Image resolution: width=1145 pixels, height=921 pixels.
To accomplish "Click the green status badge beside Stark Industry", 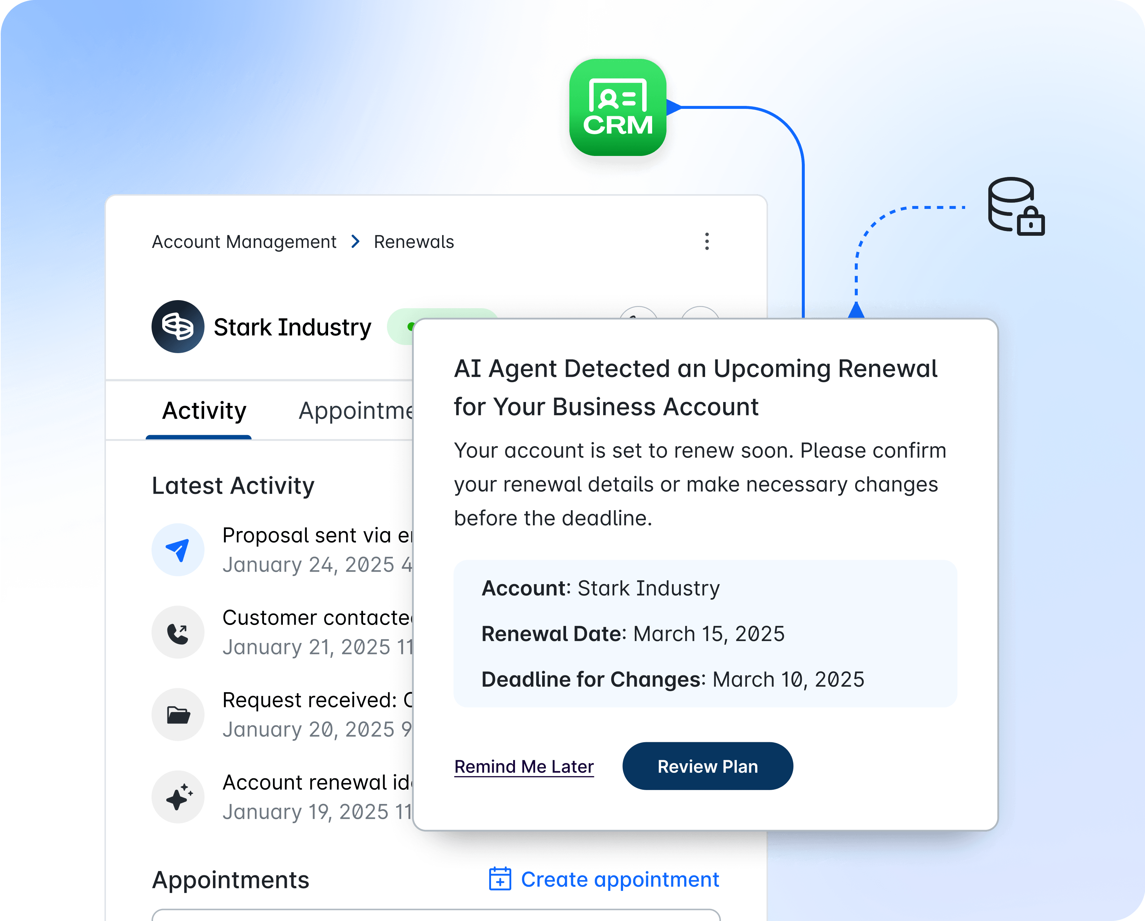I will 401,327.
